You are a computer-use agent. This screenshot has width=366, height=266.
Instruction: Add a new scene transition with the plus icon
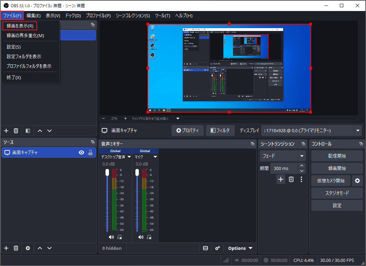coord(281,179)
